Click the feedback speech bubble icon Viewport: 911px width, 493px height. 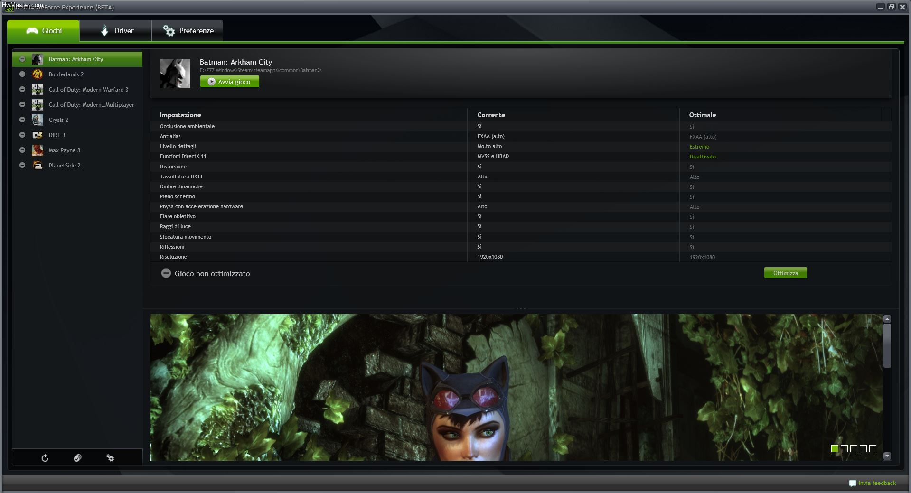[852, 484]
